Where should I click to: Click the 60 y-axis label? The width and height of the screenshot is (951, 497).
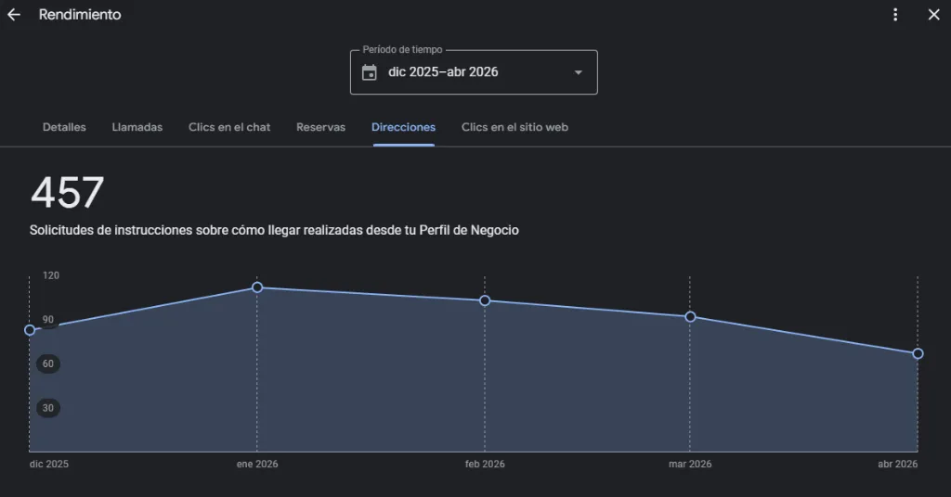point(48,363)
